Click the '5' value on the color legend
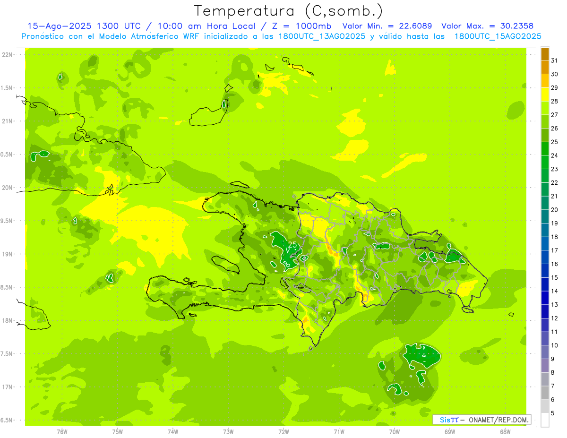Image resolution: width=567 pixels, height=438 pixels. tap(552, 414)
